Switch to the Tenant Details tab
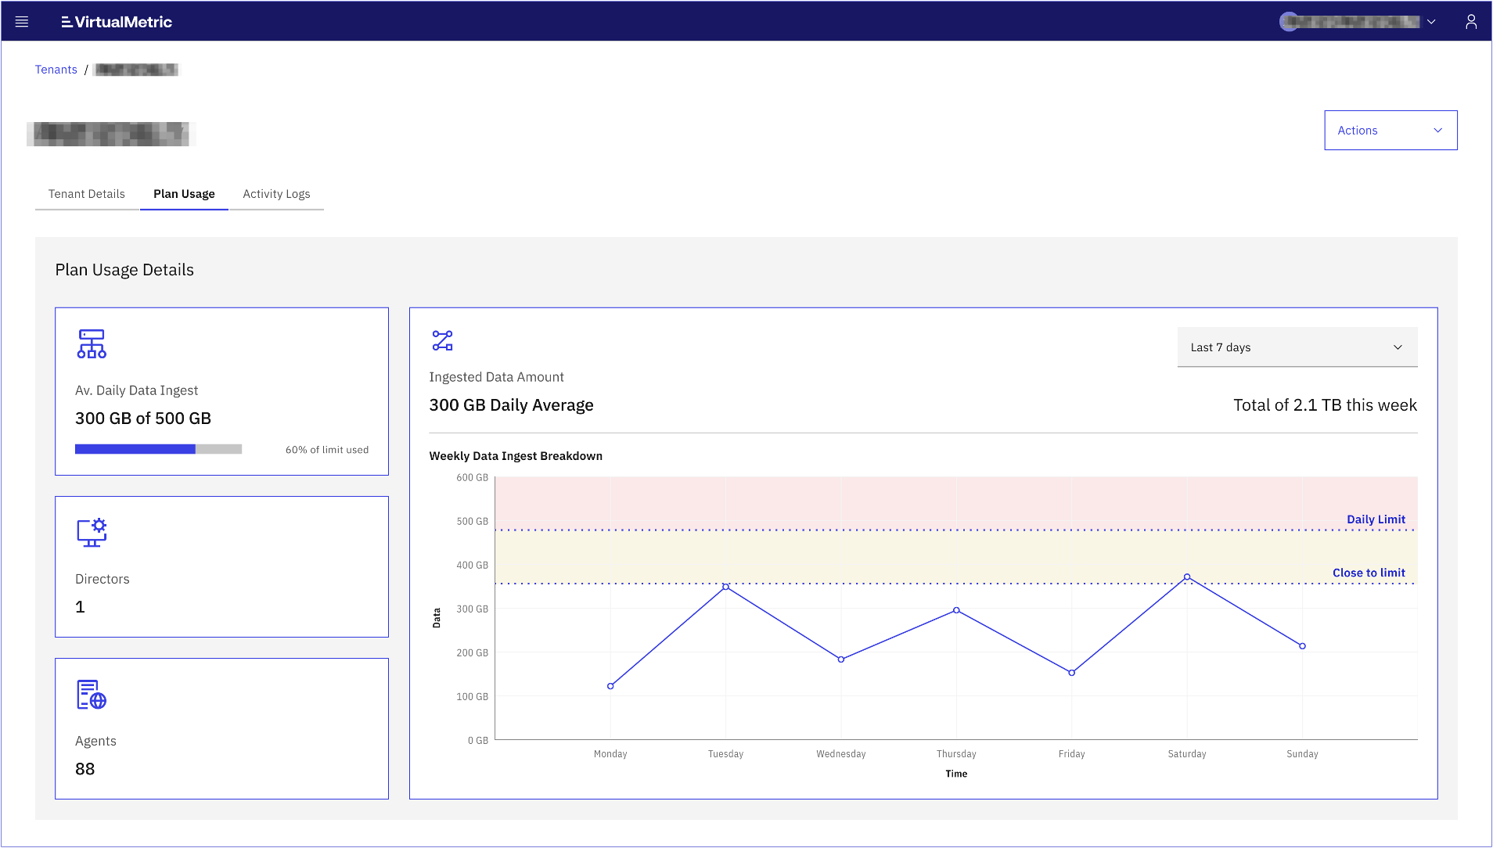 click(x=86, y=193)
